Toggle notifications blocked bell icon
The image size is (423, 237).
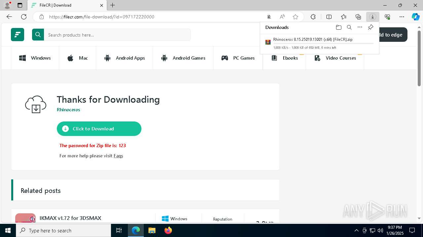pyautogui.click(x=269, y=17)
